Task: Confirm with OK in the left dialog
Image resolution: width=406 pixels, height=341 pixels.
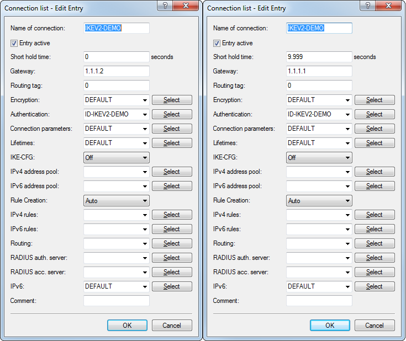Action: point(127,325)
